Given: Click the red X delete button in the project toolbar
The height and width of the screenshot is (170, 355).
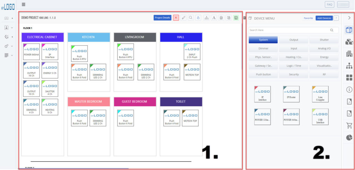Looking at the screenshot, I should pos(176,18).
